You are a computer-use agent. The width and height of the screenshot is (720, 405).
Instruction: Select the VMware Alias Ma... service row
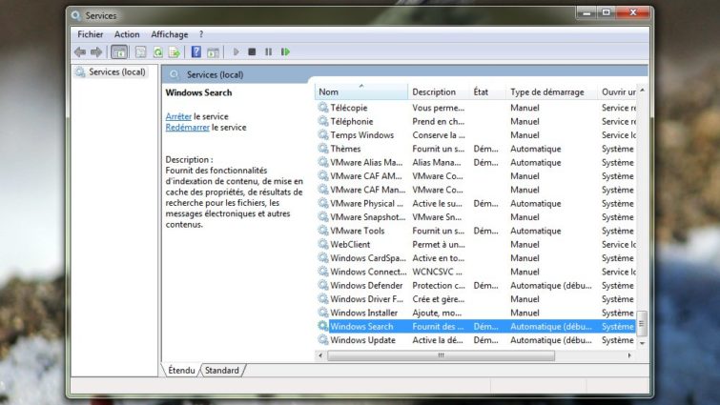(x=476, y=162)
